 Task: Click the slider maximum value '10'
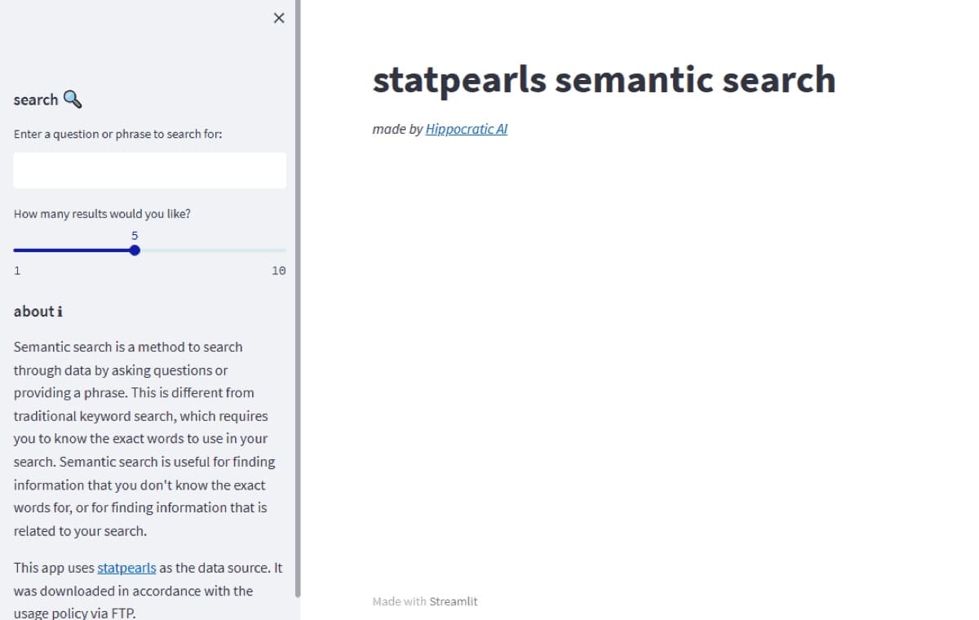(x=278, y=271)
